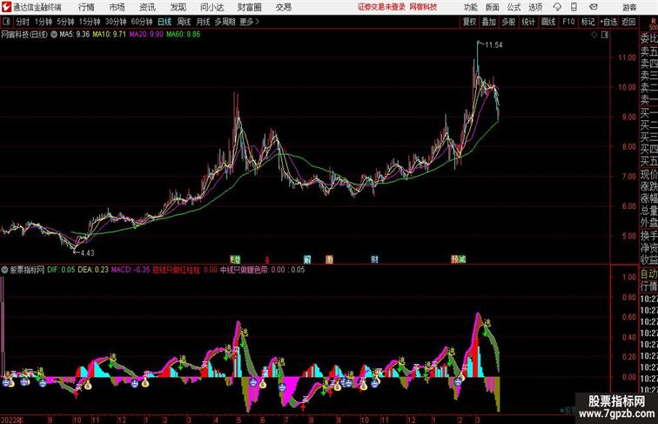658x424 pixels.
Task: Switch to 30分钟 chart period
Action: click(116, 22)
